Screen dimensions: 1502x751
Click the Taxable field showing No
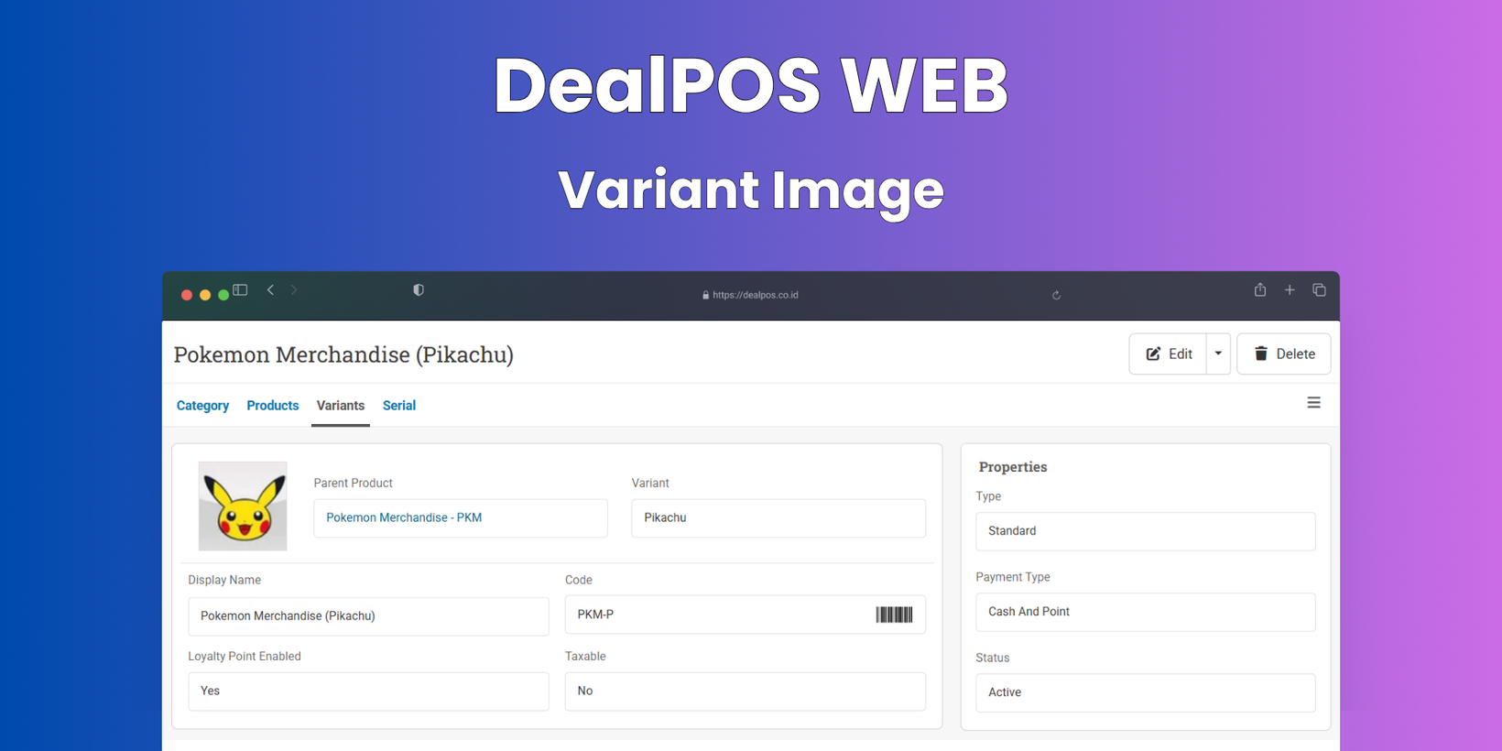coord(746,691)
